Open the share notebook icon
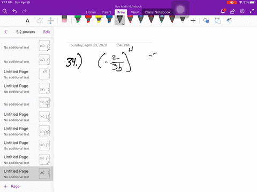 coord(232,11)
